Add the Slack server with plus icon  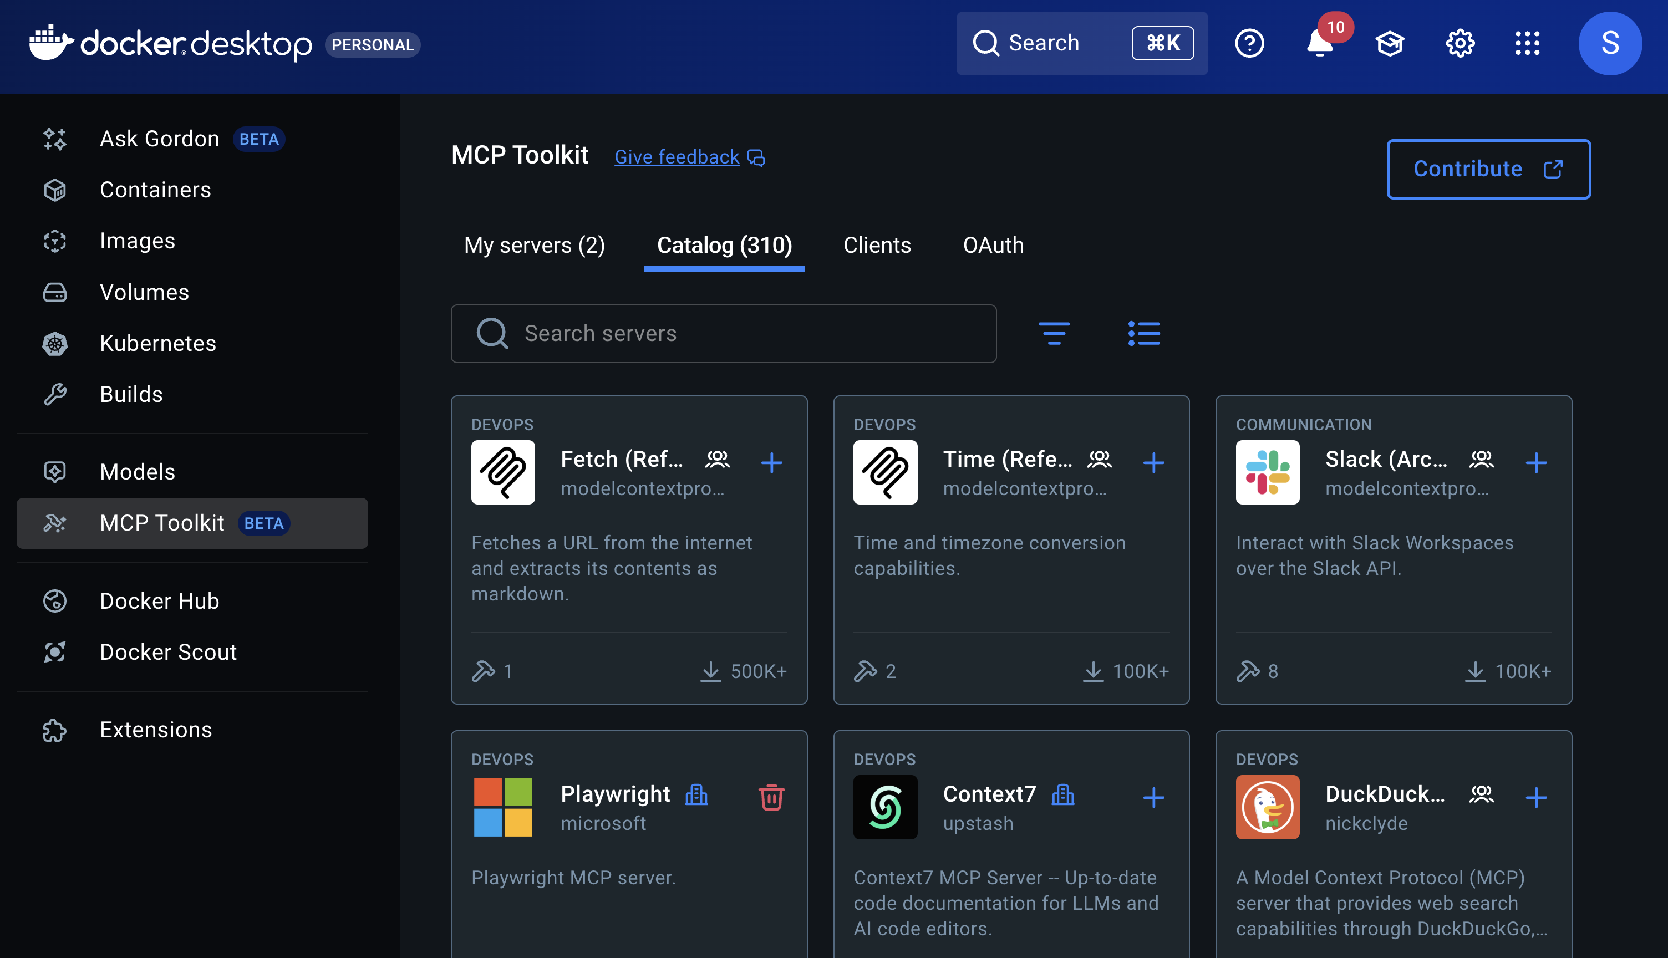coord(1535,462)
